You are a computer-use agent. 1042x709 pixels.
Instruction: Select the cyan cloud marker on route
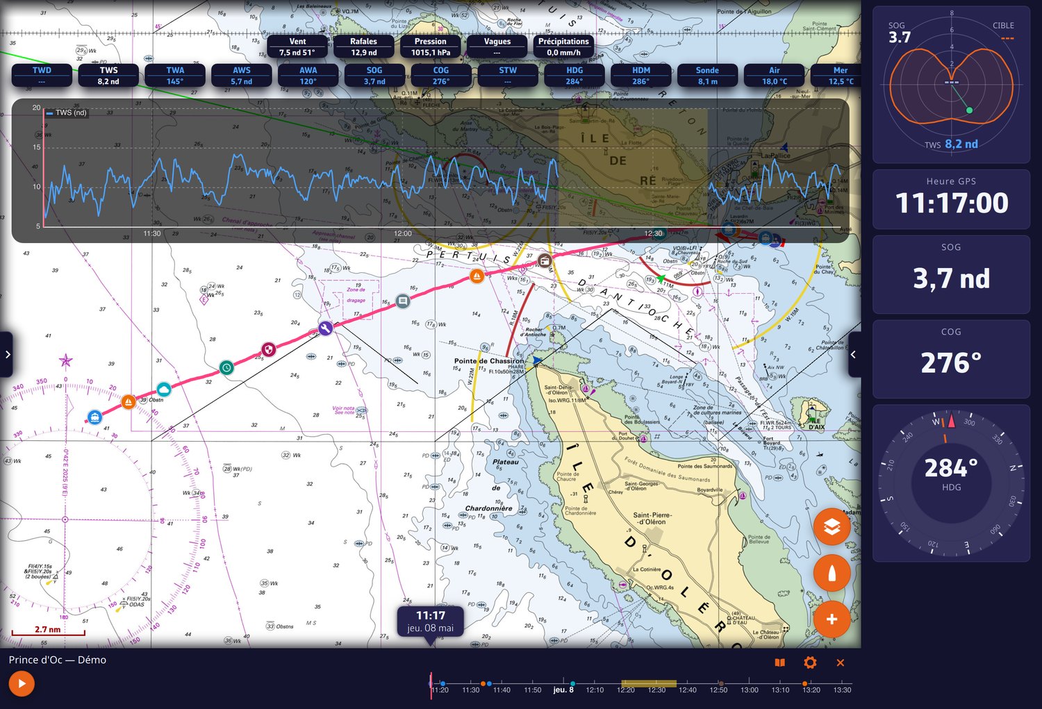tap(163, 389)
